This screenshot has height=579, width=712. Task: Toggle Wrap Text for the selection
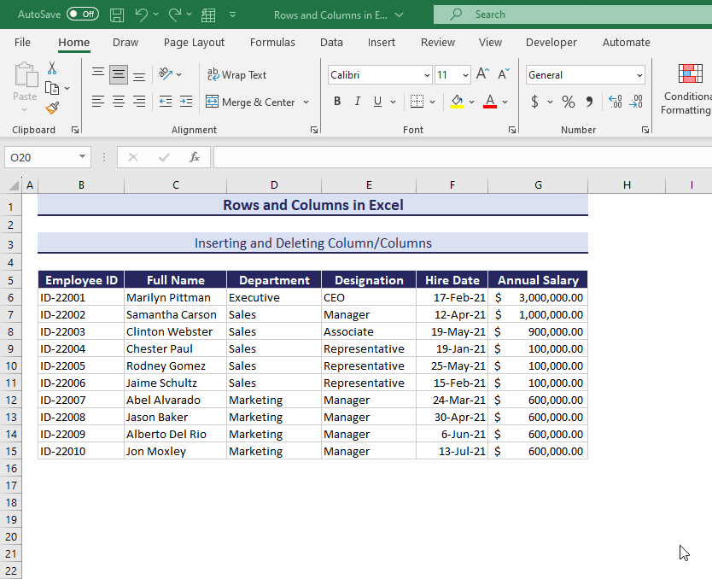coord(237,74)
